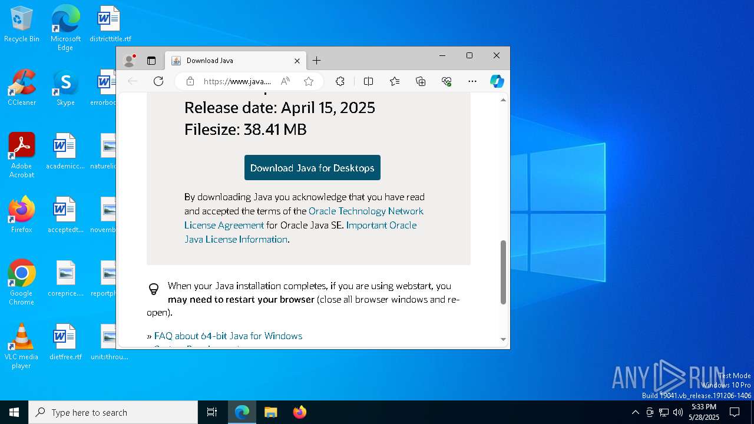Image resolution: width=754 pixels, height=424 pixels.
Task: Open File Explorer from taskbar
Action: coord(271,412)
